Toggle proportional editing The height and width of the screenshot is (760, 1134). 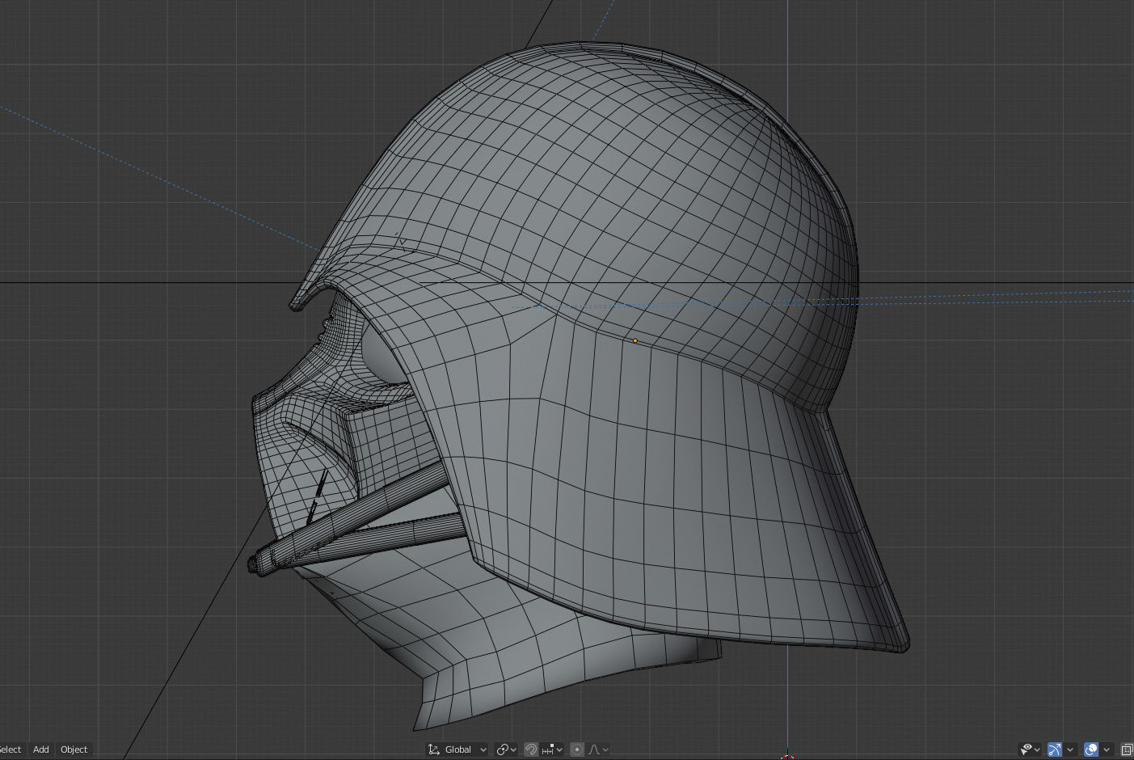(x=576, y=749)
